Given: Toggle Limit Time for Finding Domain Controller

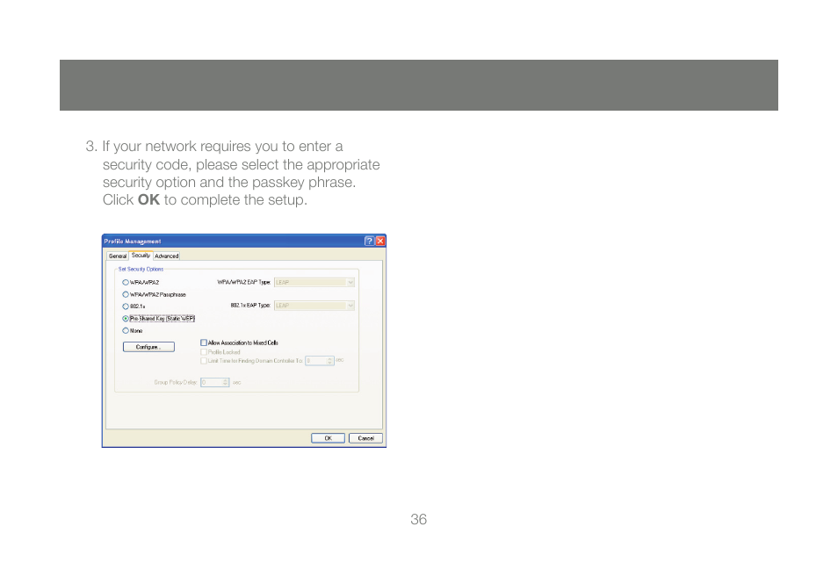Looking at the screenshot, I should coord(252,361).
